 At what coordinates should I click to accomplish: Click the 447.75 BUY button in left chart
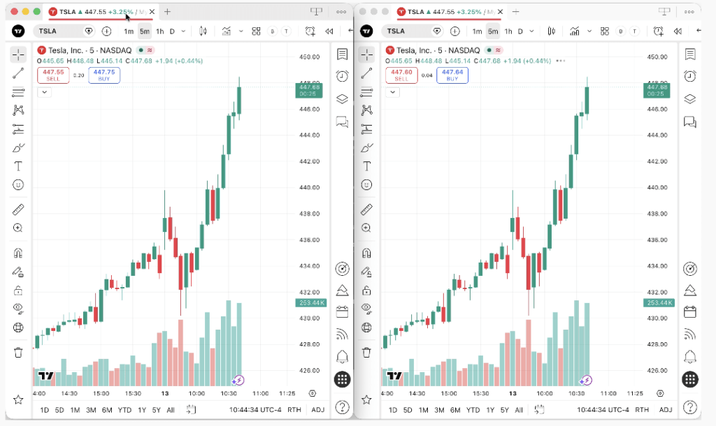tap(104, 75)
